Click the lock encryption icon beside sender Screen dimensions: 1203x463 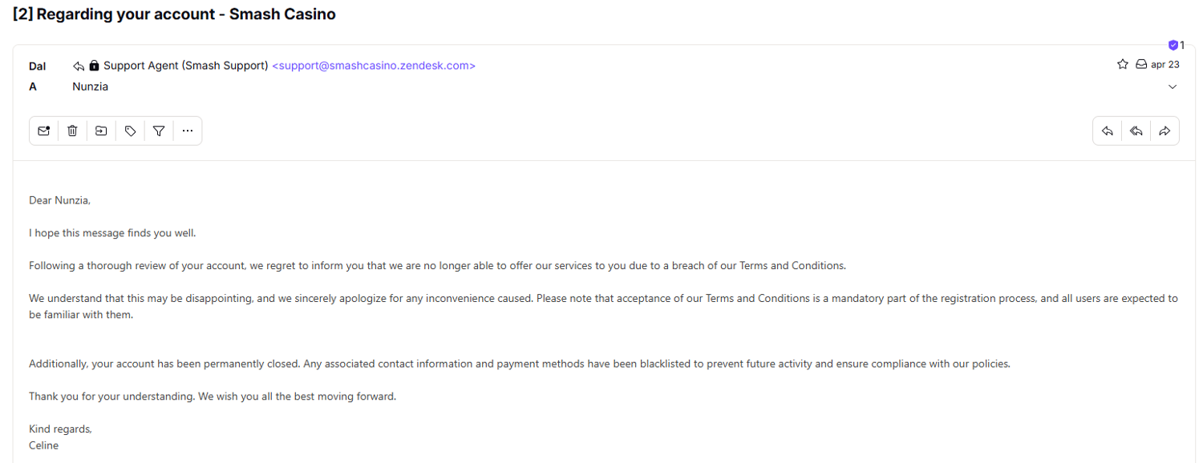click(94, 66)
